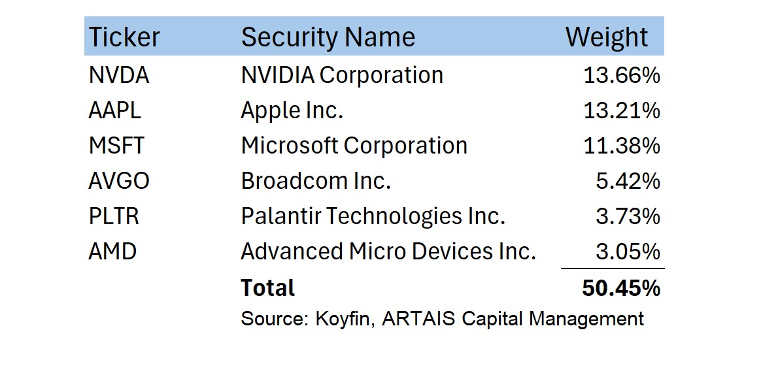Select the Microsoft Corporation name cell
This screenshot has height=375, width=778.
(x=354, y=146)
